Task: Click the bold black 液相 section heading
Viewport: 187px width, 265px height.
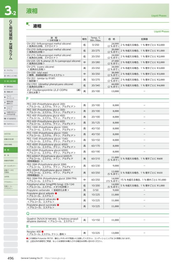Action: click(x=37, y=26)
